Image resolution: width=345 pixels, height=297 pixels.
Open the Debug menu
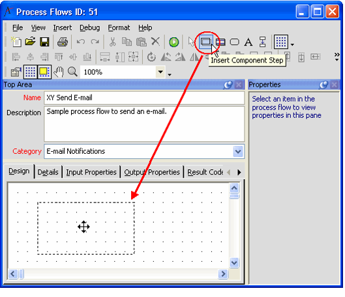[90, 27]
